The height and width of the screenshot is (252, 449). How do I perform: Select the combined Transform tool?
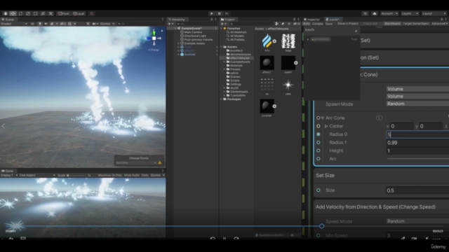coord(43,13)
